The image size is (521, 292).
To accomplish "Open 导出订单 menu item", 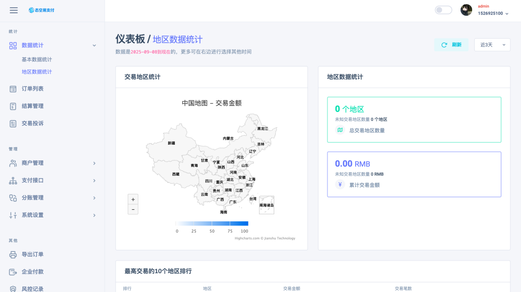I will click(33, 254).
